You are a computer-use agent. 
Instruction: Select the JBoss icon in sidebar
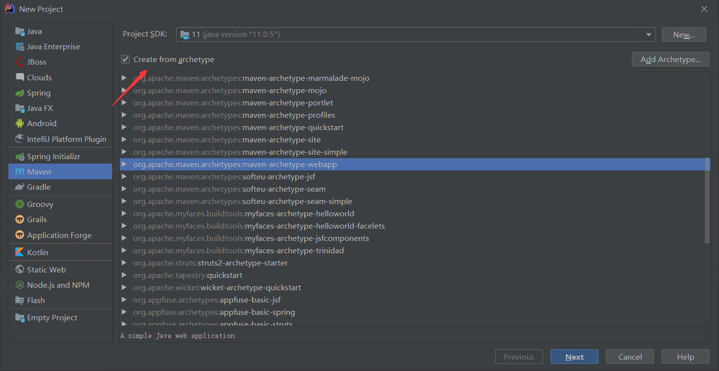click(x=20, y=62)
